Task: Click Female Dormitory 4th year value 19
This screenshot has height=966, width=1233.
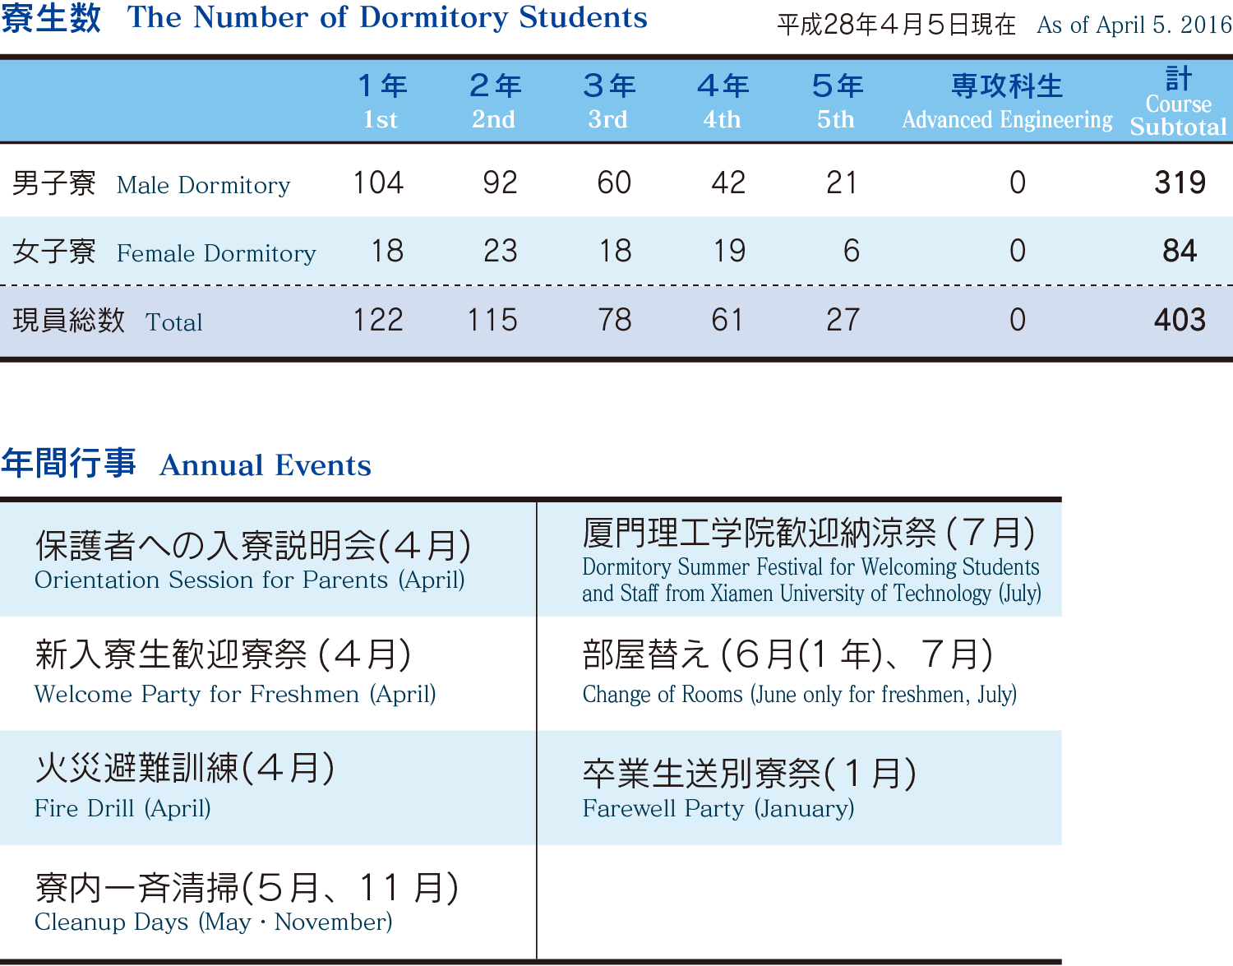Action: click(728, 251)
